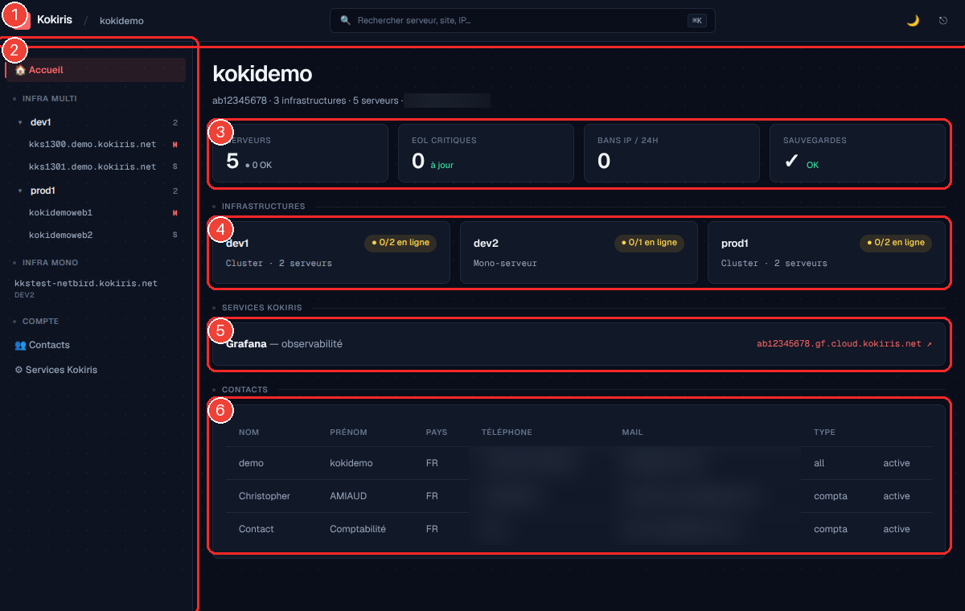Click the search field for servers, sites, IPs

pyautogui.click(x=522, y=20)
